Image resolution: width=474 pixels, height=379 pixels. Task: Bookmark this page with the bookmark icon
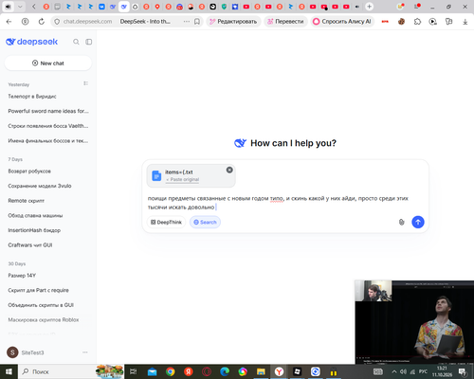(197, 22)
